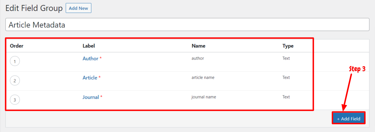This screenshot has width=375, height=132.
Task: Click the Name column header
Action: coord(198,46)
